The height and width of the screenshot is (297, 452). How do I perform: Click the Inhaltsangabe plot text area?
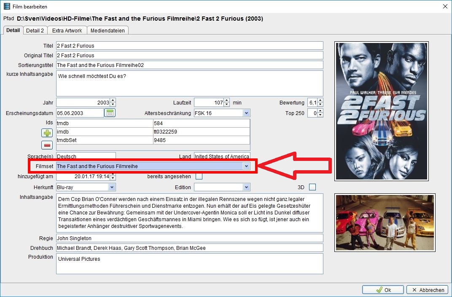click(190, 213)
